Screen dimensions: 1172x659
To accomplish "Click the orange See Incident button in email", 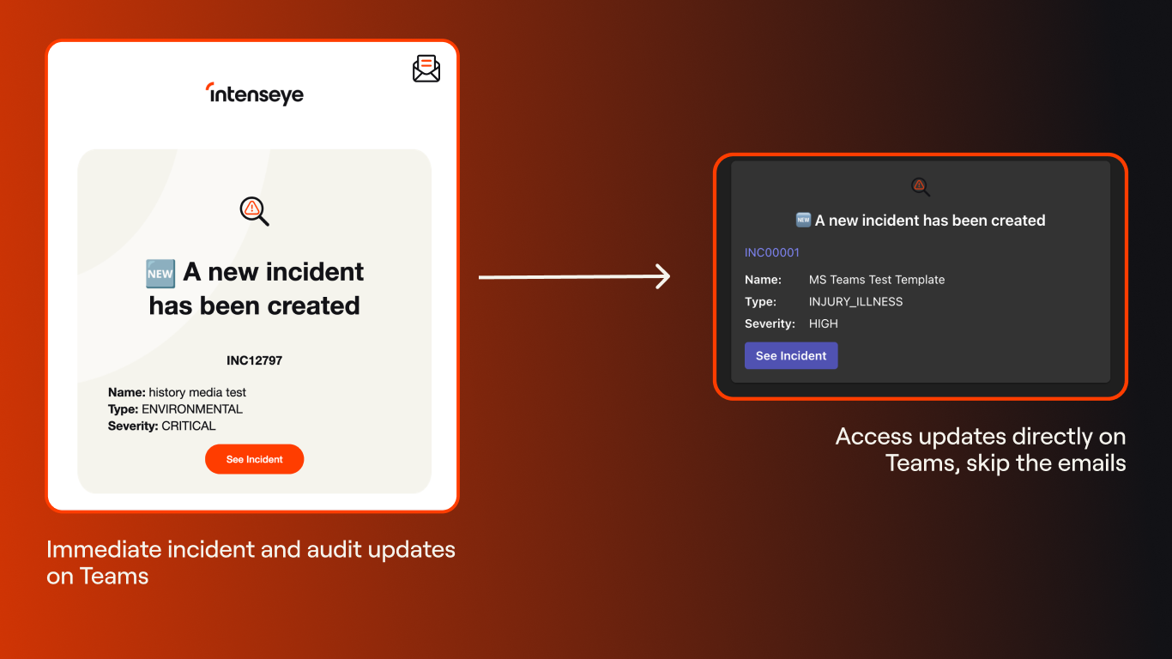I will [254, 459].
